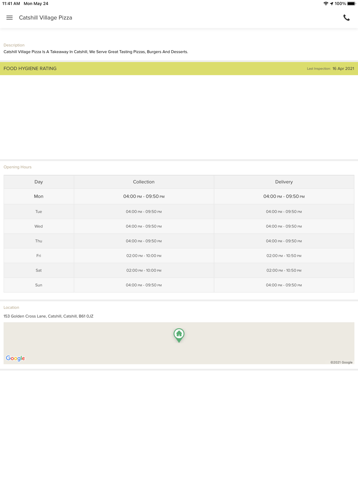The image size is (358, 478).
Task: Tap the green home map pin
Action: click(x=179, y=335)
